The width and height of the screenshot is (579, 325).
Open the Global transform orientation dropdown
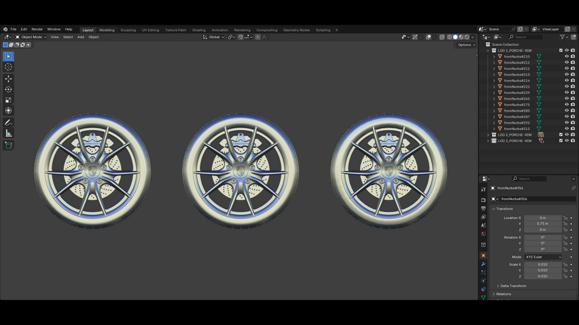[213, 37]
